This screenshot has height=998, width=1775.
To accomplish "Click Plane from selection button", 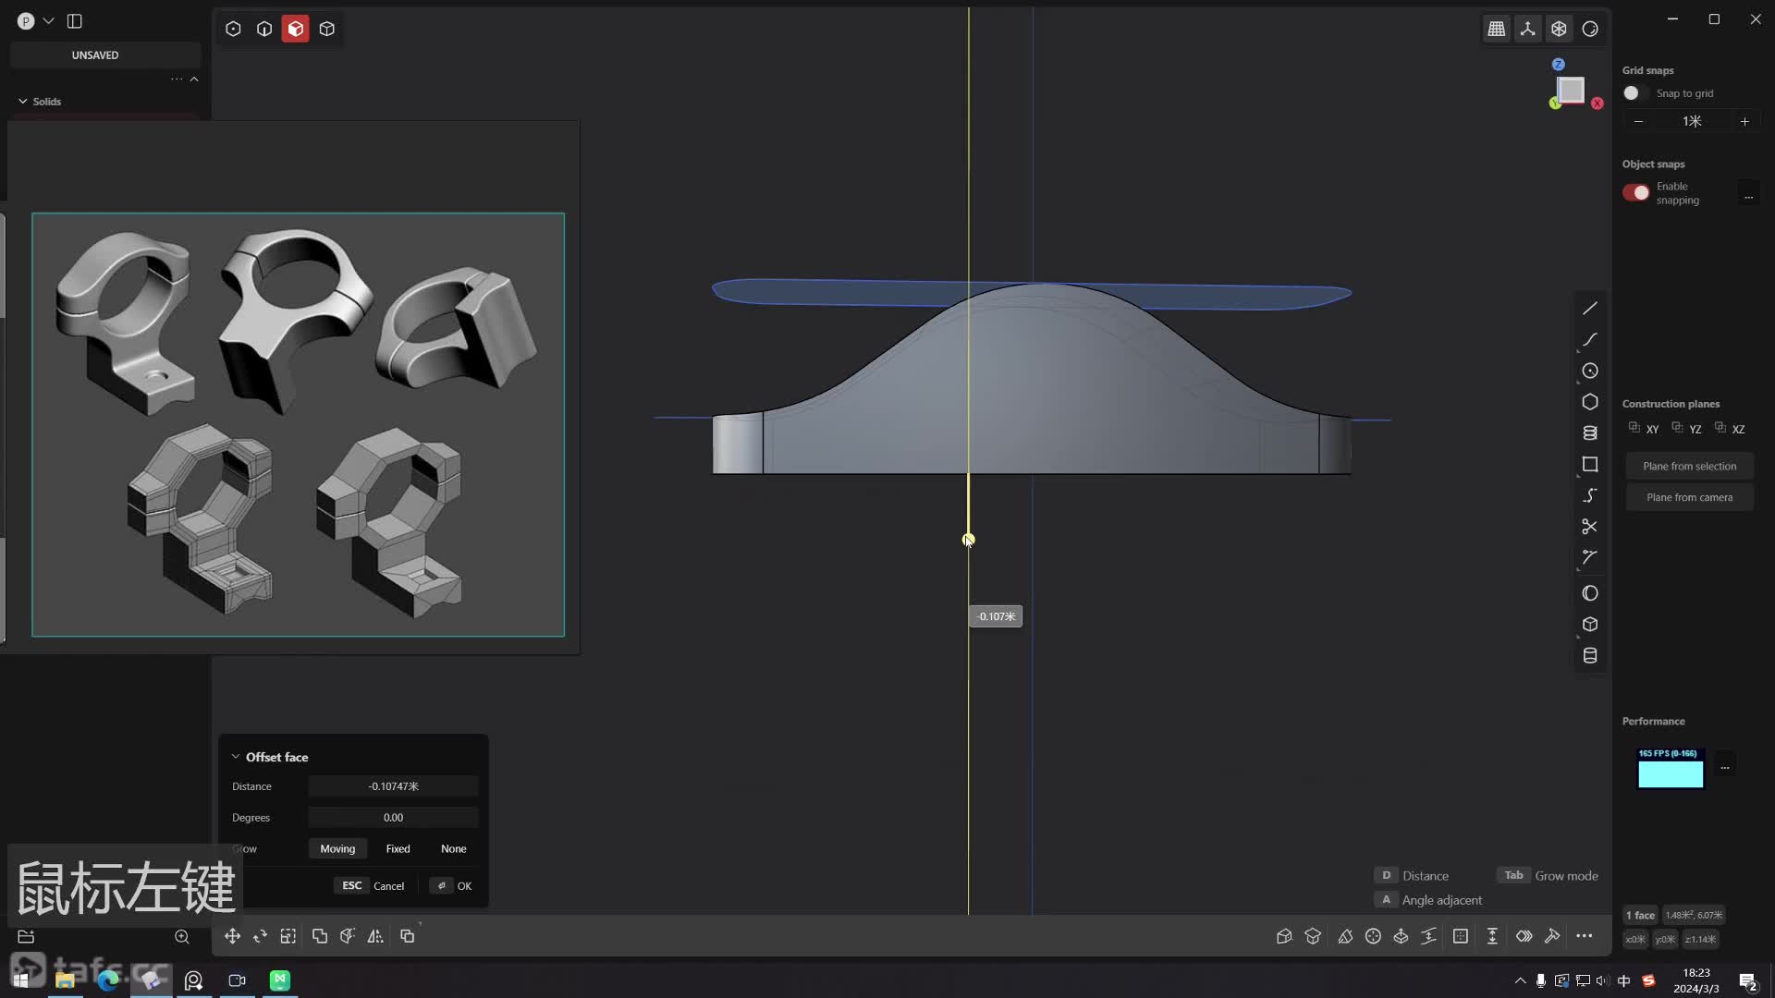I will 1690,467.
